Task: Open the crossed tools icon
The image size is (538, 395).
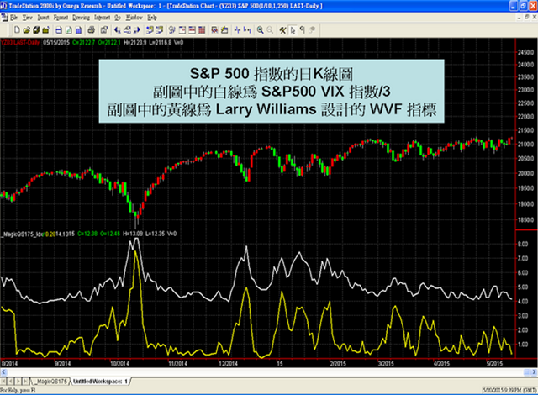Action: [282, 30]
